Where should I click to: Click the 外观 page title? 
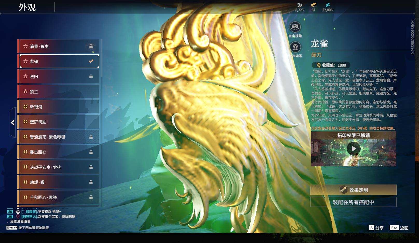pyautogui.click(x=27, y=7)
